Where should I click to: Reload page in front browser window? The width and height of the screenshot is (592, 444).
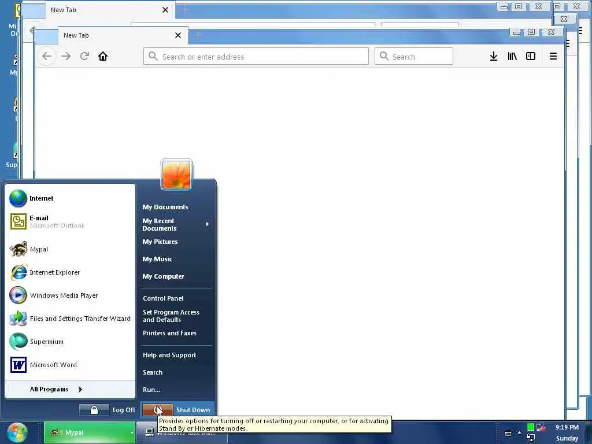[84, 56]
